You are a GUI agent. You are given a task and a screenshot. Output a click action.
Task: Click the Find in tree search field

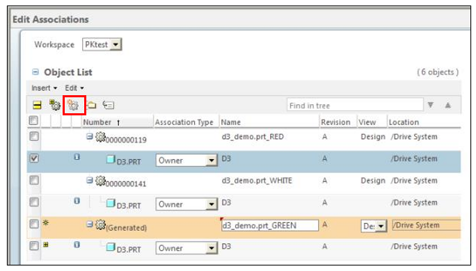[x=355, y=105]
